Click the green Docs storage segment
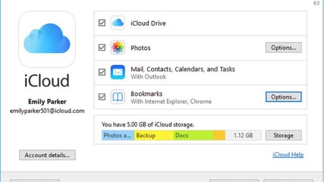This screenshot has height=182, width=324. (x=194, y=135)
